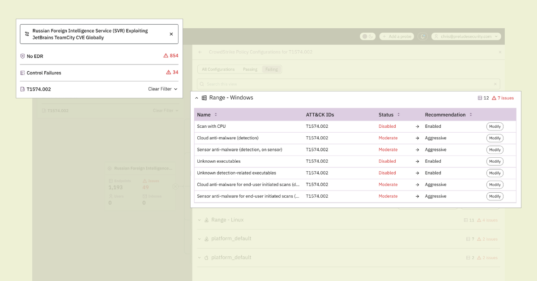The image size is (537, 281).
Task: Click the swap icon beside the Russian Foreign Intelligence title
Action: click(27, 34)
